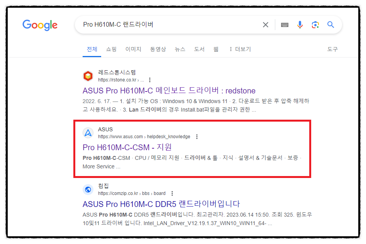The height and width of the screenshot is (244, 366).
Task: Open the 도구 search tools
Action: (x=332, y=49)
